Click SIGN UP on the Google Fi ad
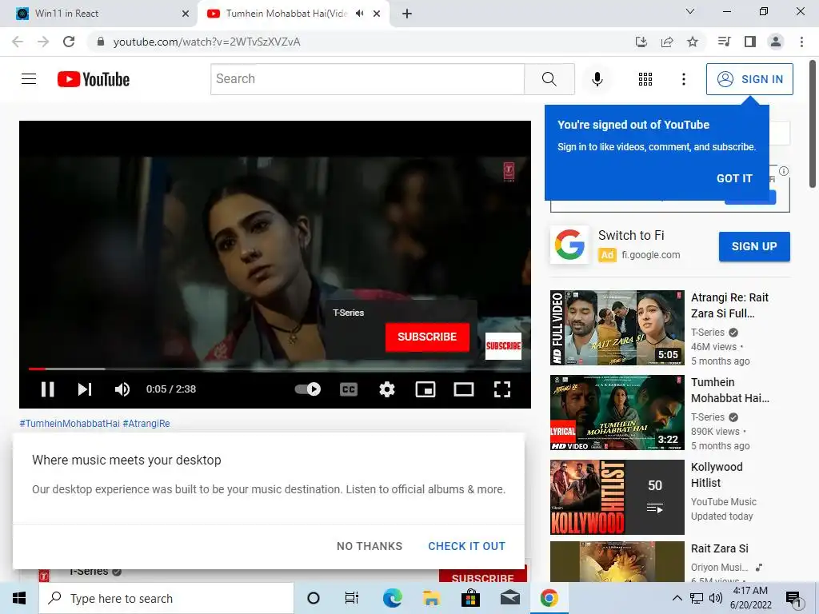The width and height of the screenshot is (819, 614). [754, 246]
